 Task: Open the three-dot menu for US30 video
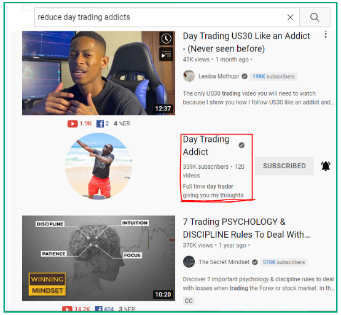pos(326,35)
